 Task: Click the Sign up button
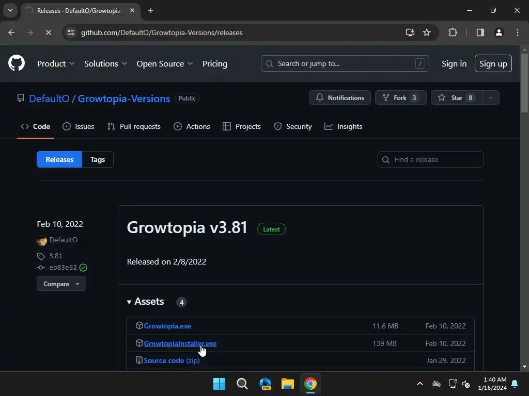(x=493, y=63)
